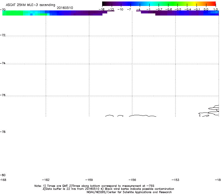This screenshot has width=221, height=194.
Task: Click the -1 color scale label
Action: coord(148,10)
